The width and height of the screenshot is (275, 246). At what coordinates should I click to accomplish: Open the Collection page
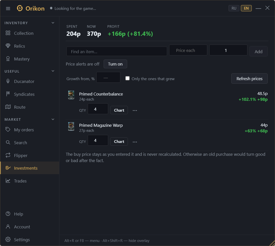click(x=30, y=33)
